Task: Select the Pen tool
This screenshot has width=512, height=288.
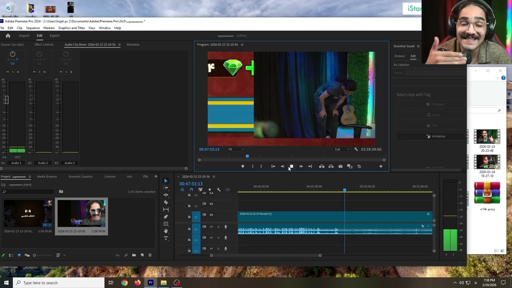Action: 166,217
